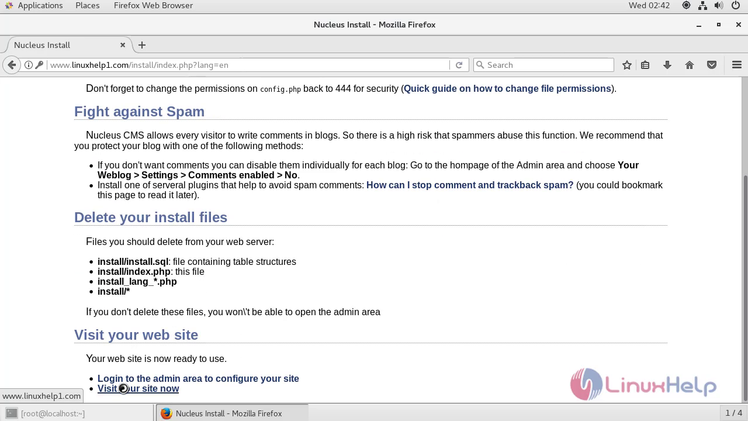Click the clock showing Wed 02:42
The image size is (748, 421).
click(649, 5)
